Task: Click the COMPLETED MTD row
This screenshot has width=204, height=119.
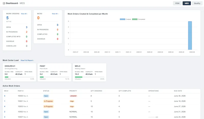Action: pos(17,37)
